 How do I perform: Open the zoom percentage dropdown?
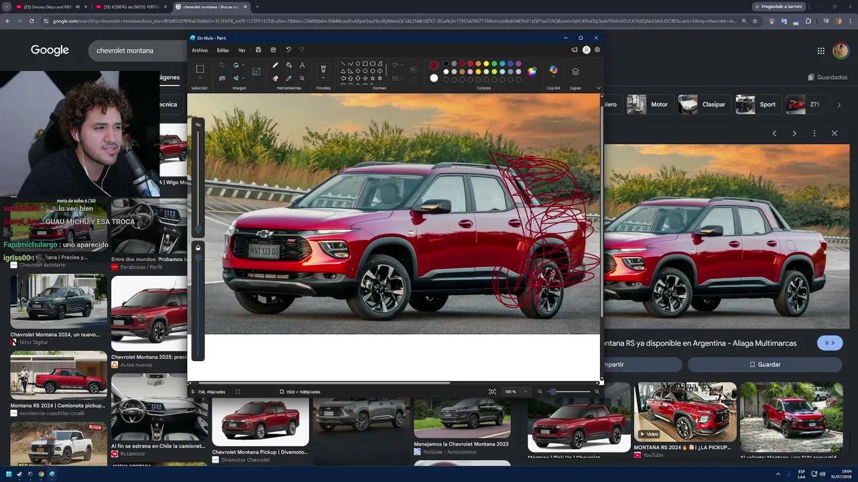pos(526,392)
